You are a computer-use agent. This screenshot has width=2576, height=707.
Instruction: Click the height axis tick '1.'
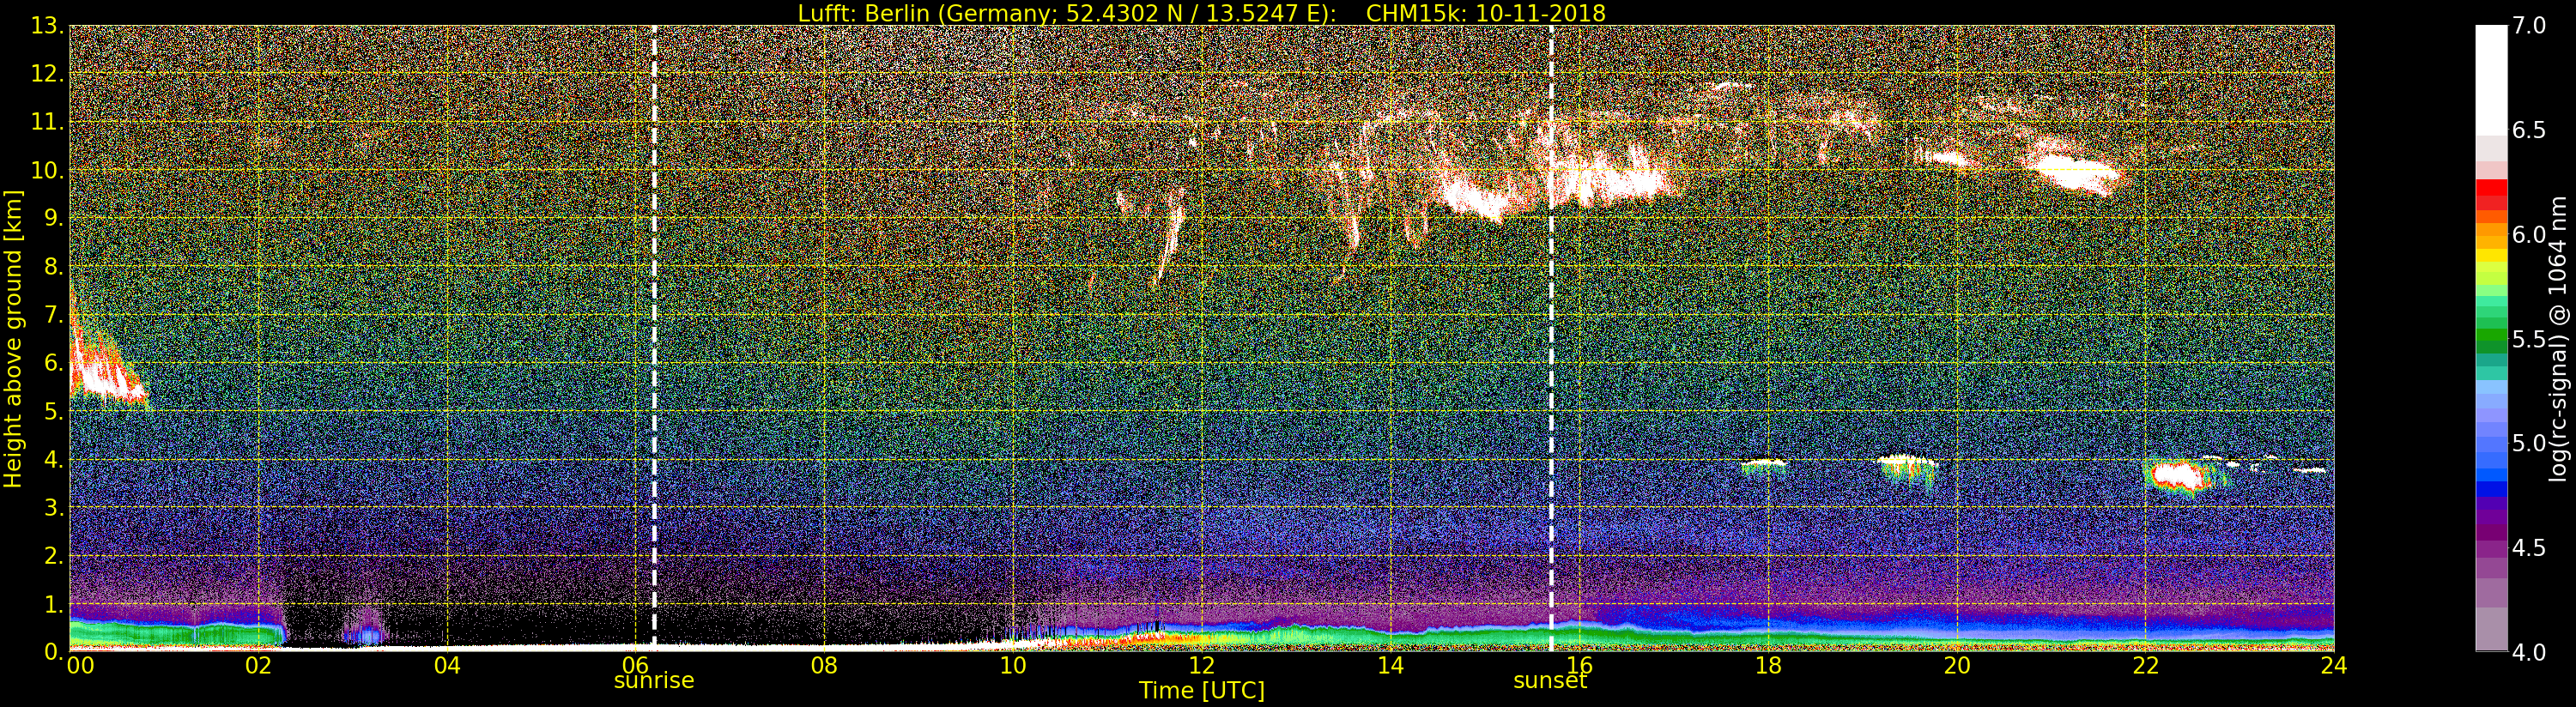coord(53,603)
